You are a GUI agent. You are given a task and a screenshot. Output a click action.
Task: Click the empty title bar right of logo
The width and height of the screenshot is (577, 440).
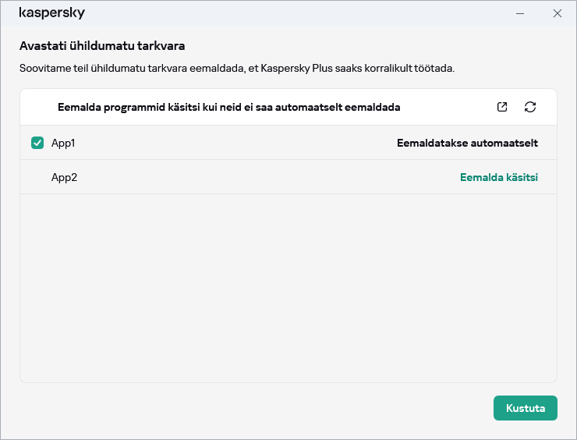[x=296, y=13]
